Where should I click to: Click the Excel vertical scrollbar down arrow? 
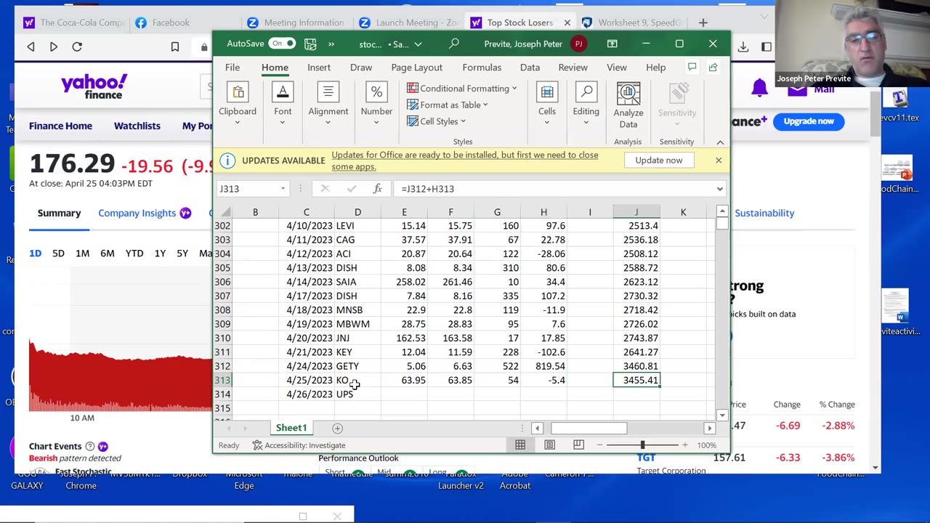721,415
